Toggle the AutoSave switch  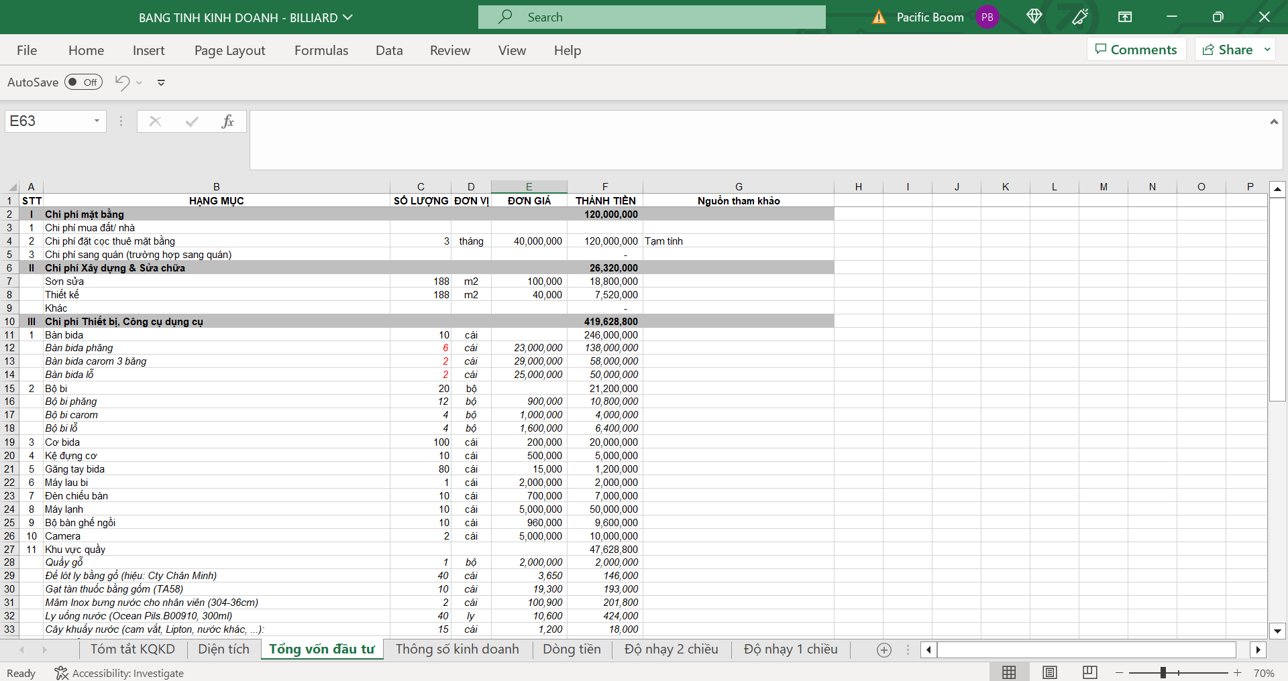coord(83,82)
